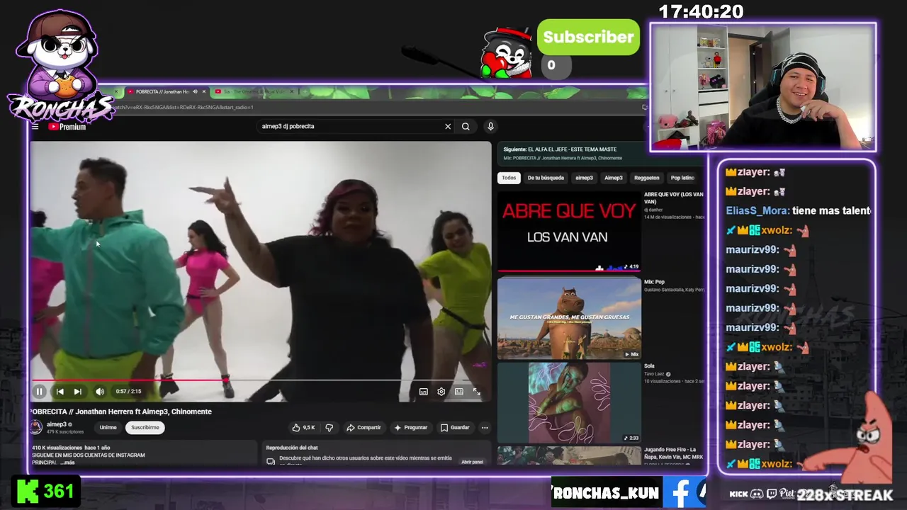Click the 17:40:20 clock overlay
This screenshot has width=907, height=510.
point(701,12)
